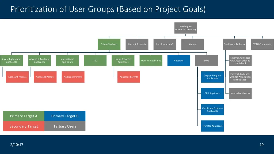Click Applicant Parents under Home Schooled Applicants

coord(129,77)
